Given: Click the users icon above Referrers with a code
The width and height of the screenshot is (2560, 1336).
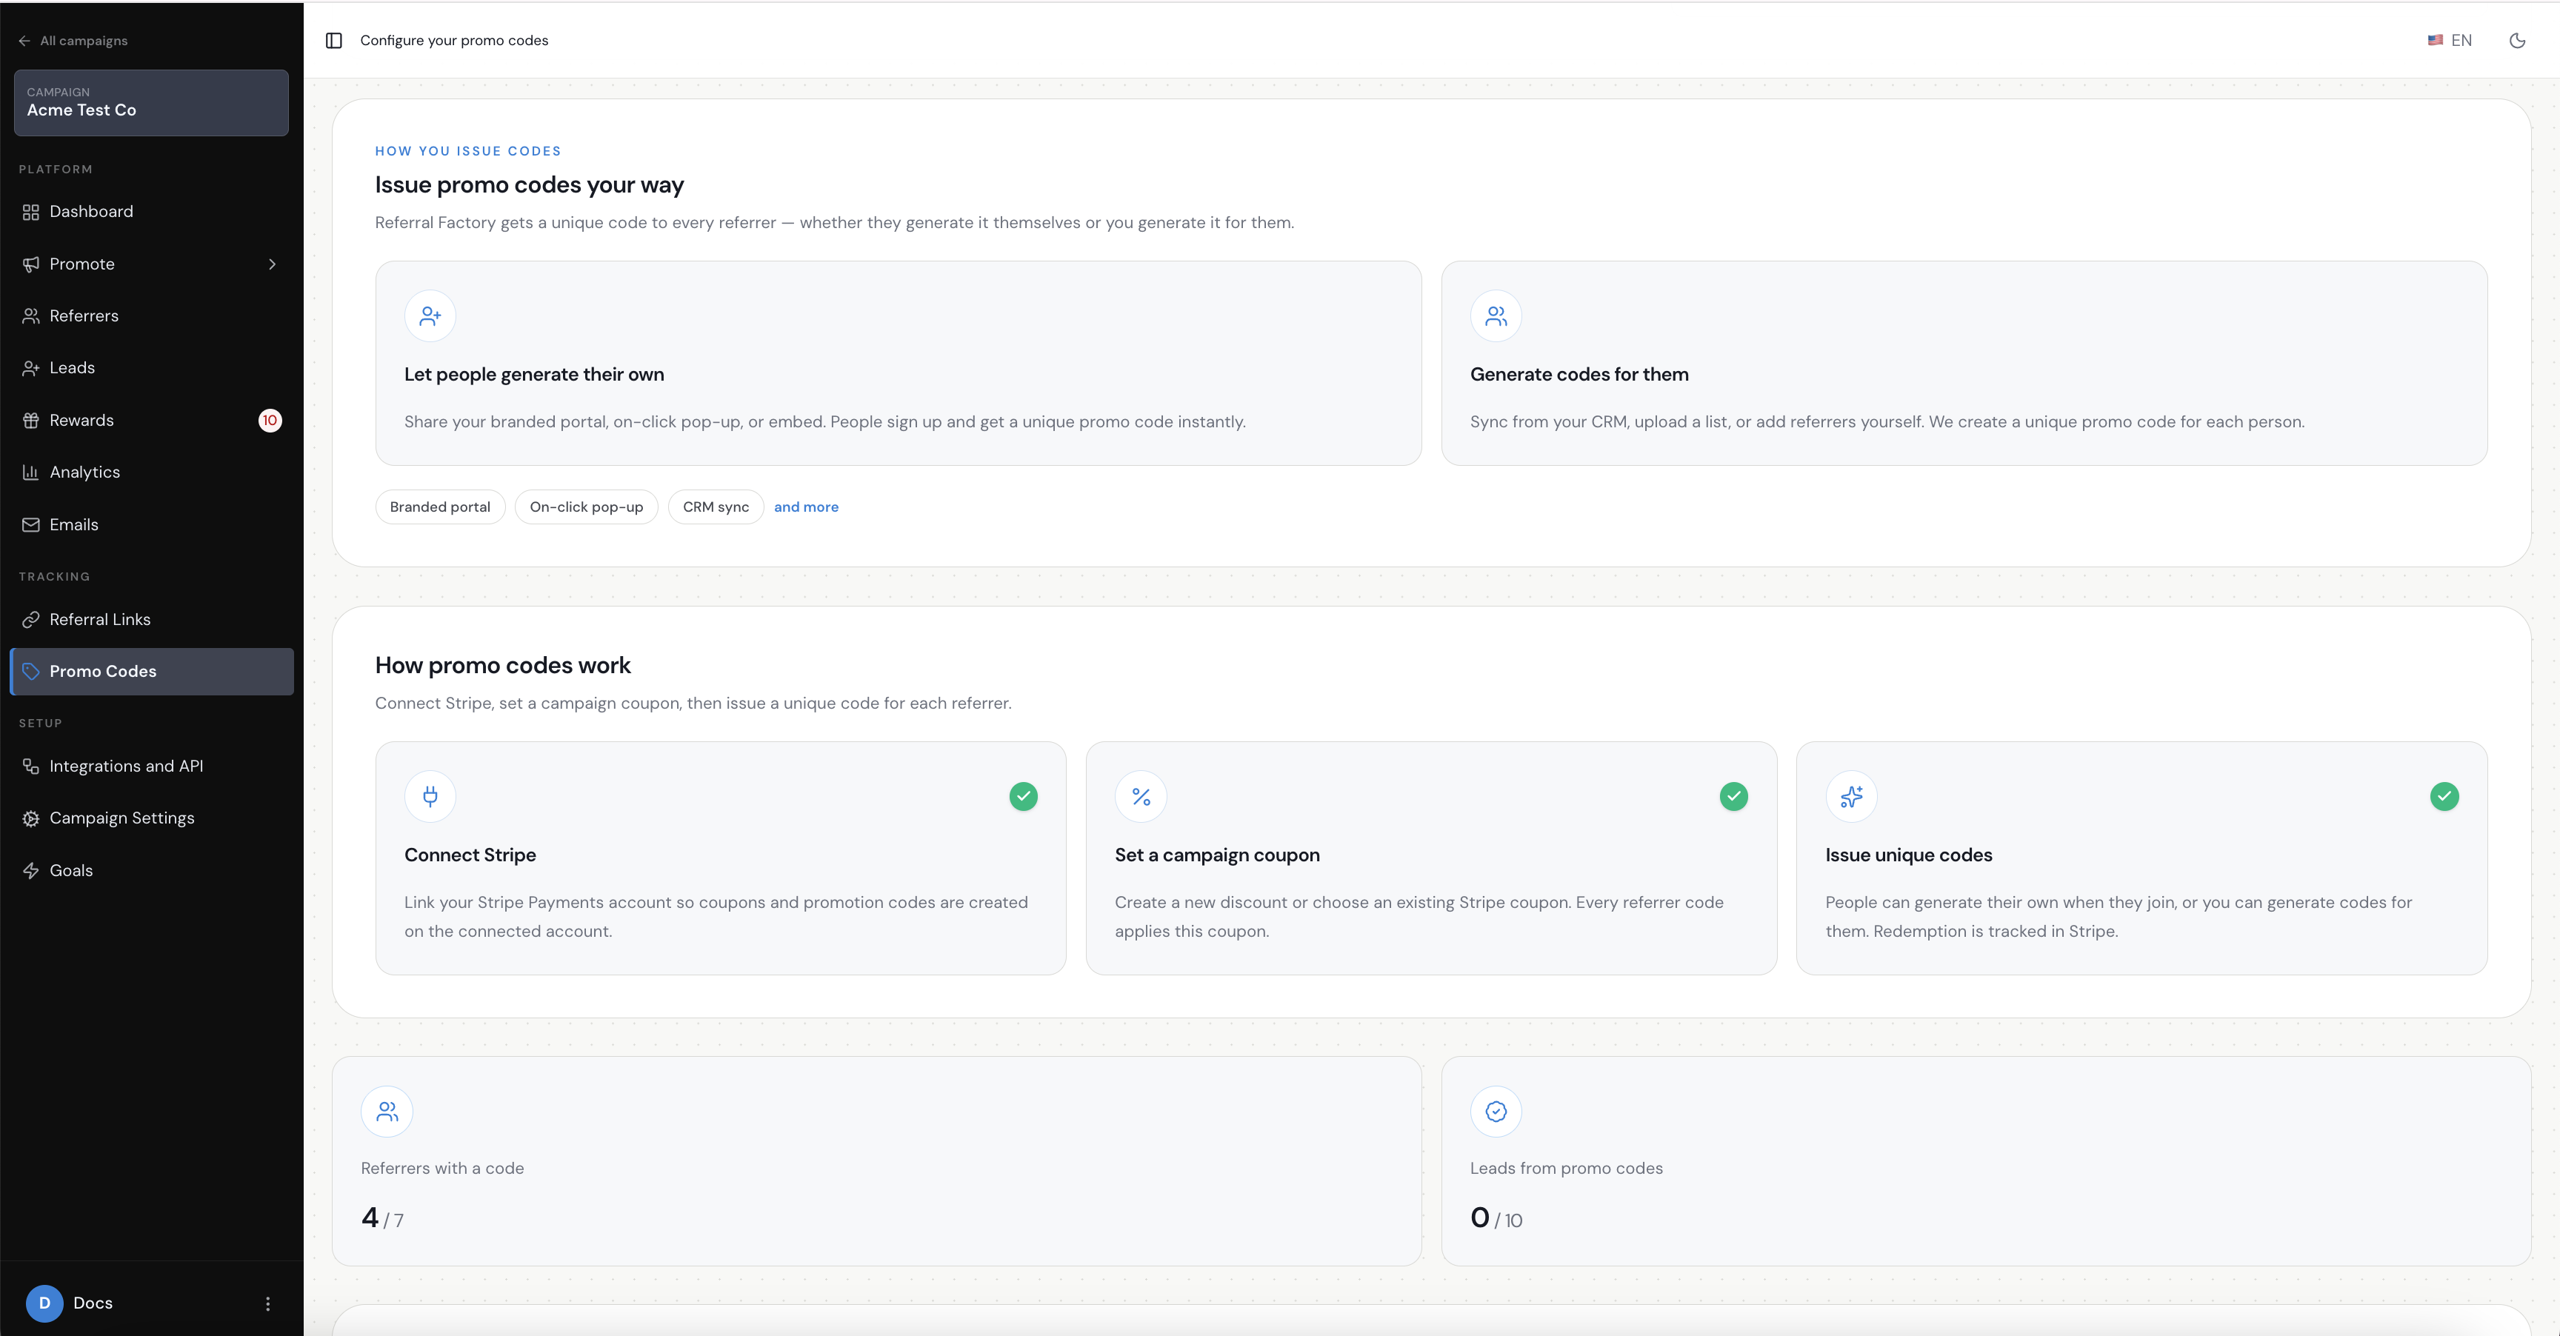Looking at the screenshot, I should (387, 1112).
